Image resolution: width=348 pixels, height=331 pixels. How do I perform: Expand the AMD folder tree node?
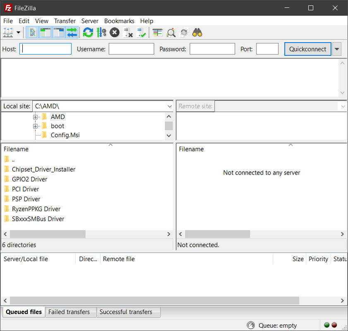pyautogui.click(x=35, y=117)
